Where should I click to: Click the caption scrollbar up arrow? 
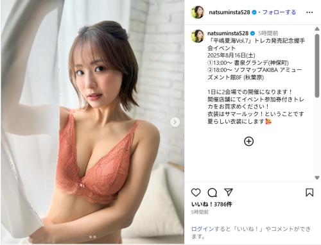point(317,29)
